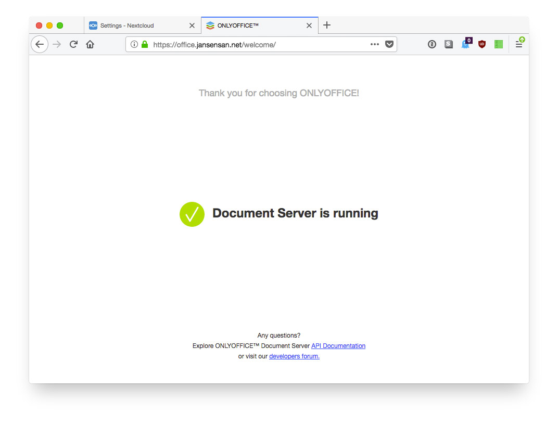Open the browser home page icon
This screenshot has height=425, width=558.
point(90,44)
